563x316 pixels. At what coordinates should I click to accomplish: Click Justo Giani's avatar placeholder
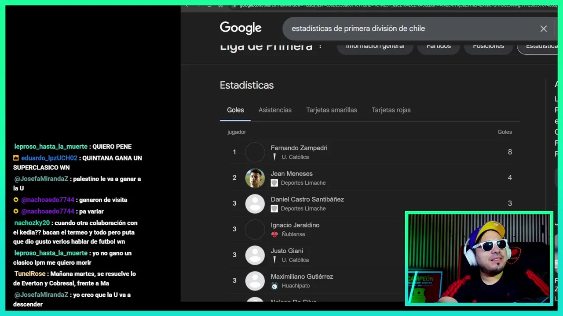click(255, 255)
